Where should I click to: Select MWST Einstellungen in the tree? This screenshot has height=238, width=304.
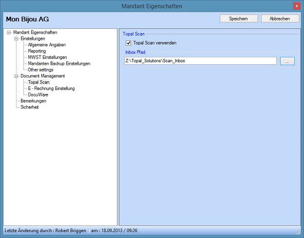(x=47, y=57)
